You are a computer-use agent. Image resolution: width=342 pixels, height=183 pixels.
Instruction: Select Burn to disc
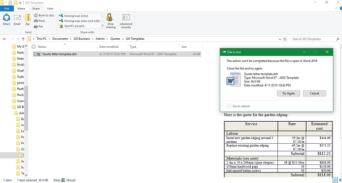[x=44, y=16]
